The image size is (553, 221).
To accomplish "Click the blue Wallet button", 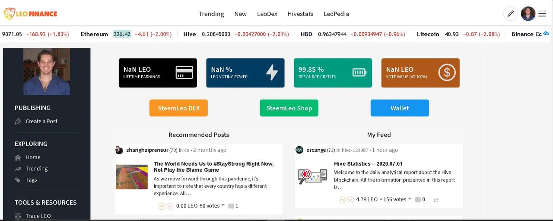I will pyautogui.click(x=400, y=108).
